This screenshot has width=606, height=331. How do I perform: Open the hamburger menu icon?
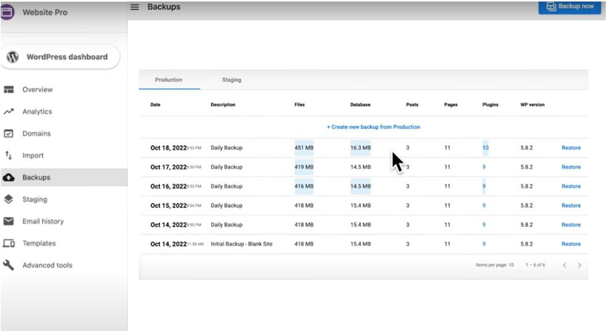[x=135, y=7]
